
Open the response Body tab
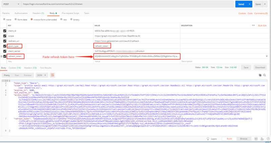click(4, 68)
